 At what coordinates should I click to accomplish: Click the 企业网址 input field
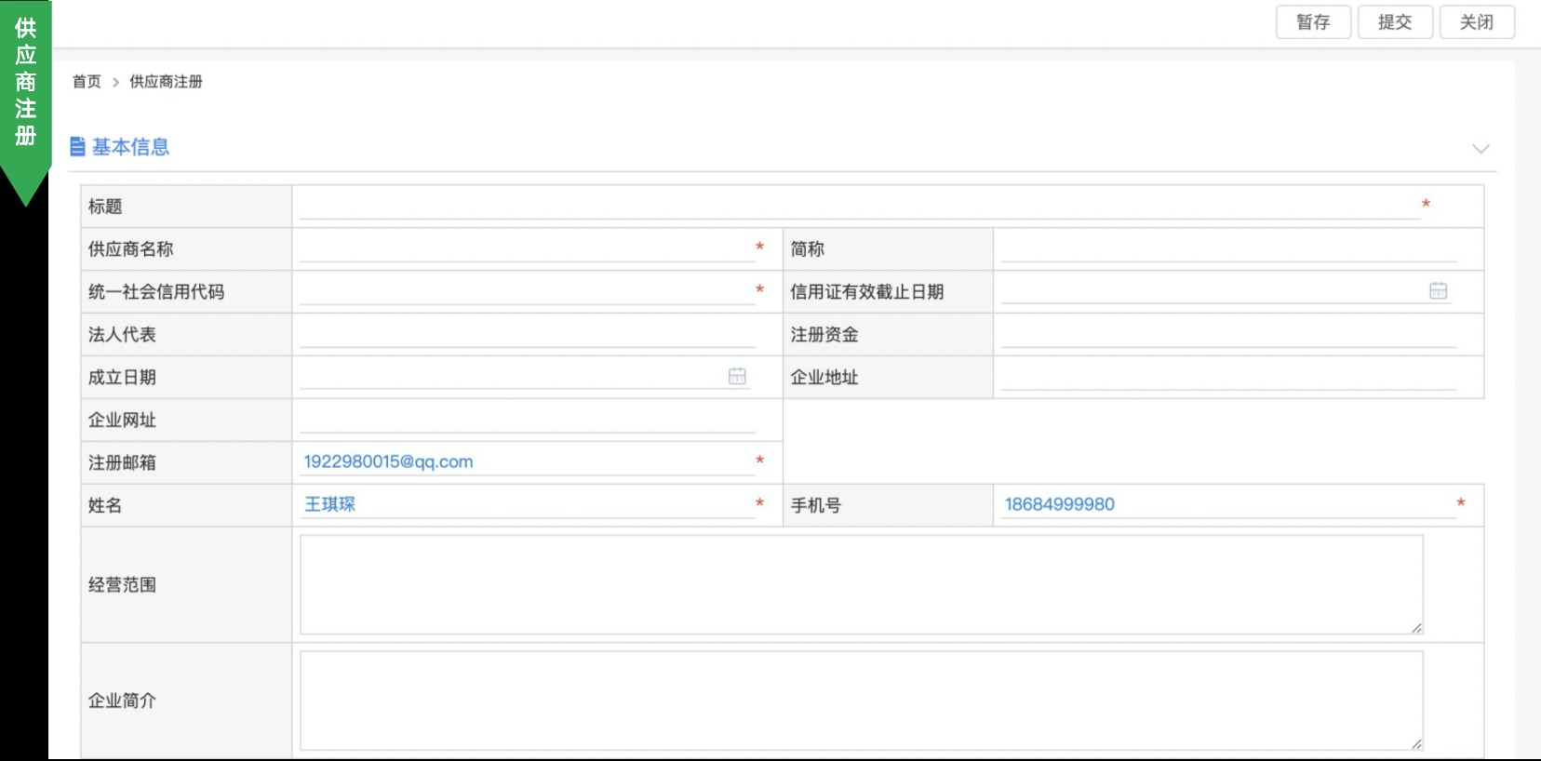(528, 420)
